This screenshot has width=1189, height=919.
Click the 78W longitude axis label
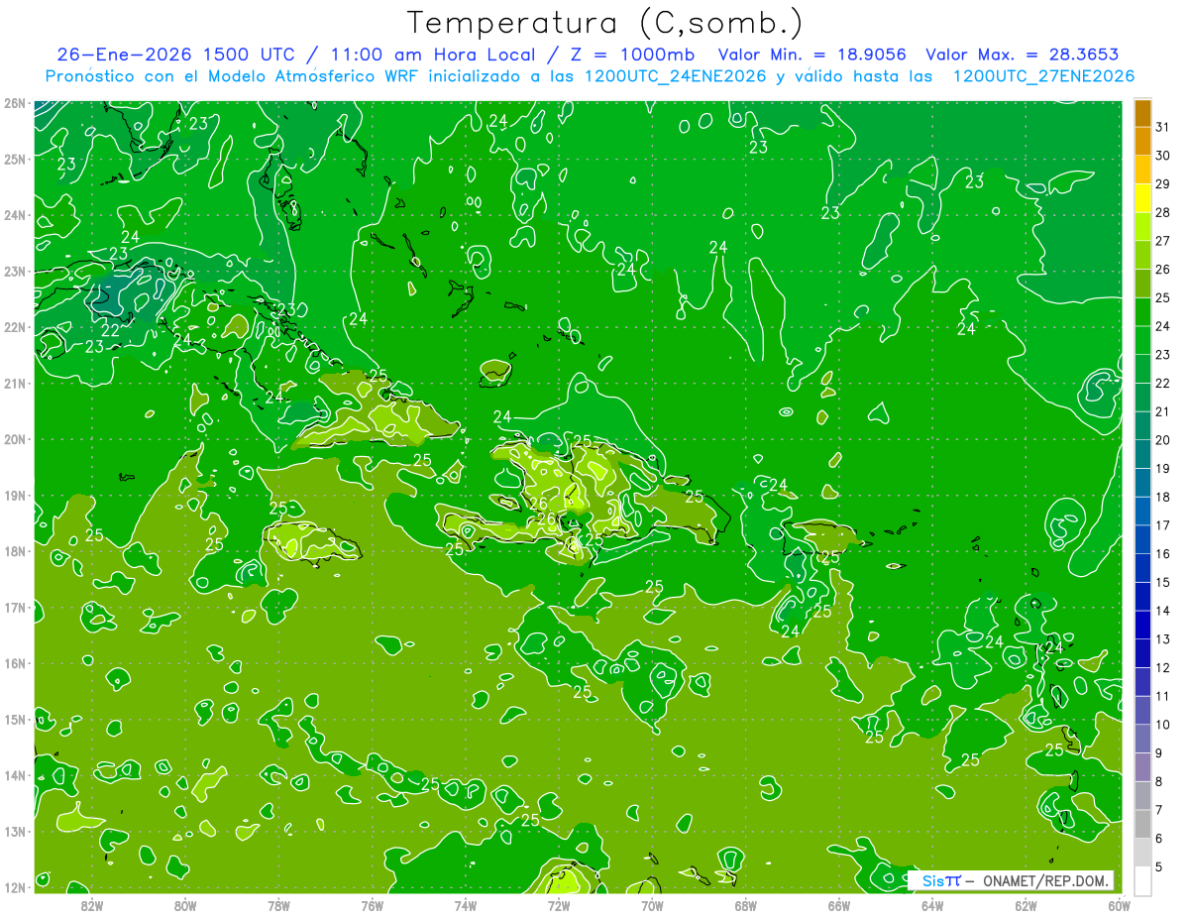[278, 904]
